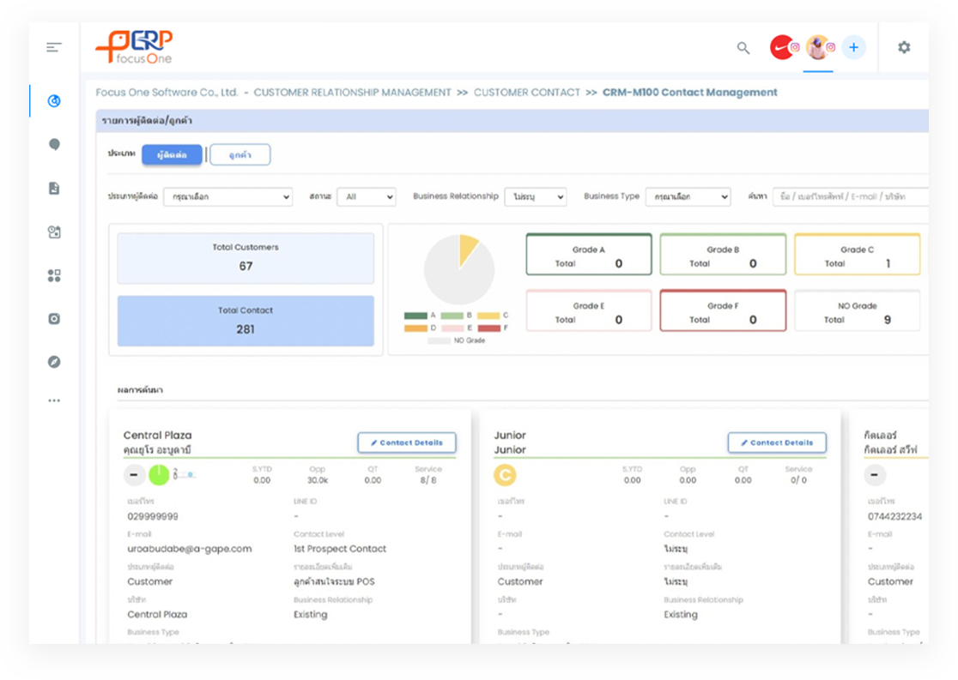Click the green circle icon on Central Plaza card
This screenshot has width=958, height=680.
tap(159, 475)
